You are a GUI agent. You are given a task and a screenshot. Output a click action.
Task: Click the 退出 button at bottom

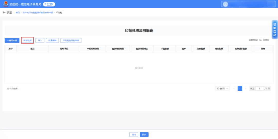(134, 135)
